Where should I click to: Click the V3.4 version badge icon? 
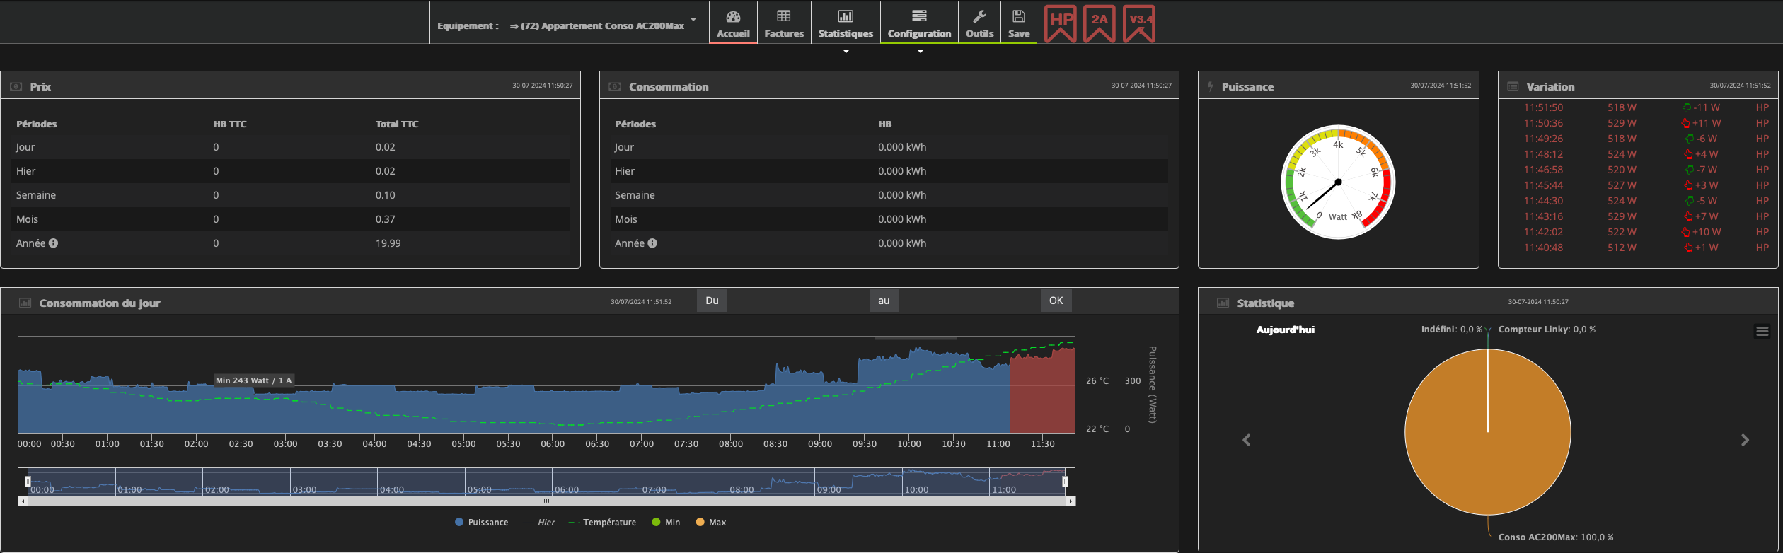tap(1138, 23)
